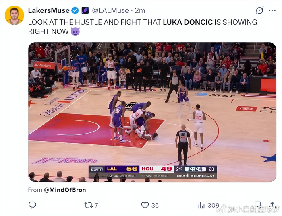View analytics via bar chart icon
This screenshot has height=216, width=282.
(x=201, y=205)
